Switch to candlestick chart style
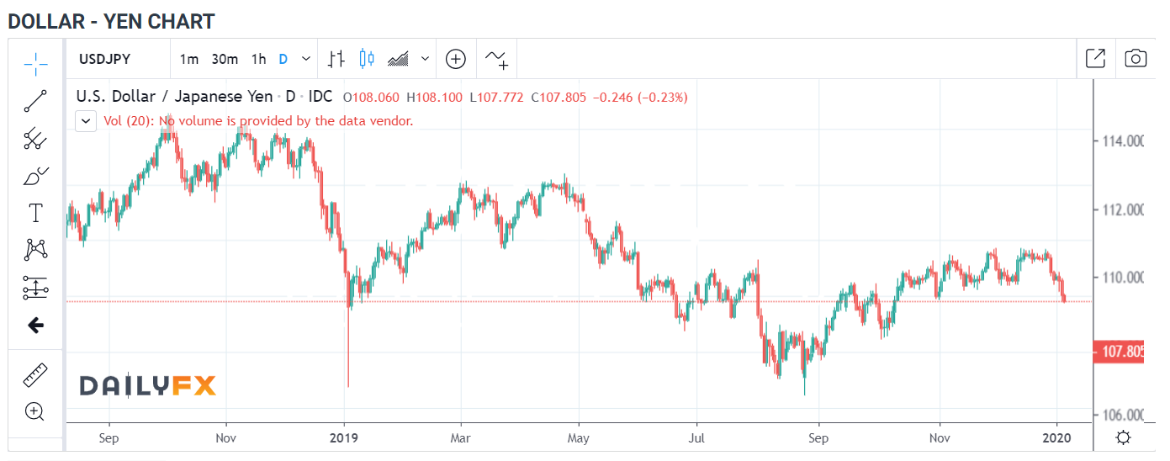The height and width of the screenshot is (461, 1170). (x=367, y=59)
